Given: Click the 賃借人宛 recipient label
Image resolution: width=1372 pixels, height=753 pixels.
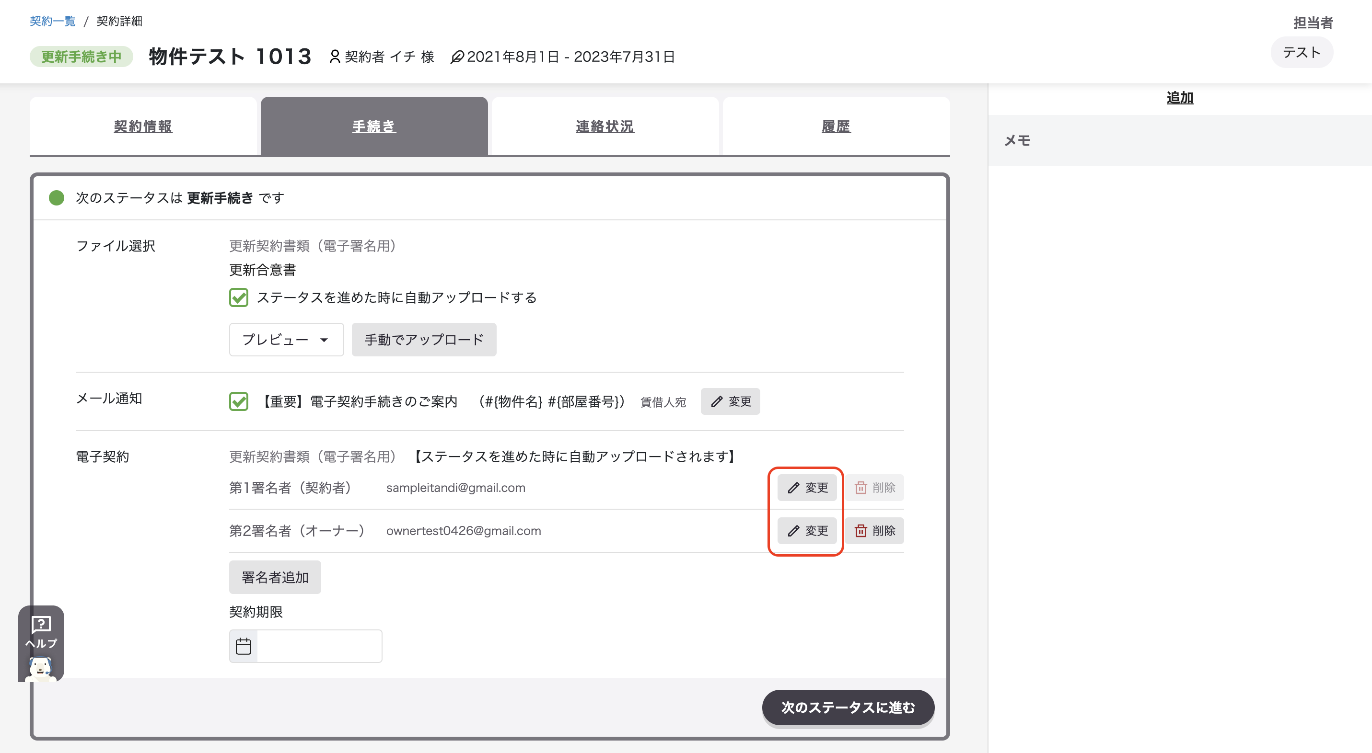Looking at the screenshot, I should click(663, 402).
